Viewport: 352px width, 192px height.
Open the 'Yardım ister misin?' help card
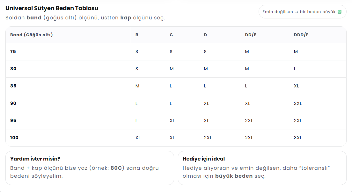pos(90,168)
